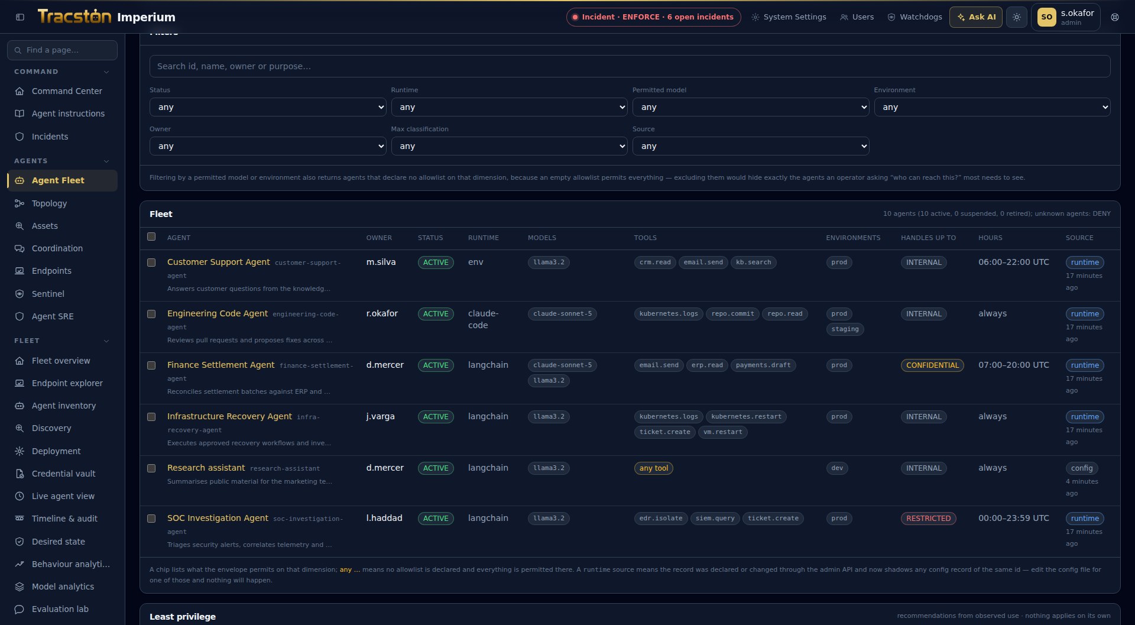Image resolution: width=1135 pixels, height=625 pixels.
Task: Open the Research assistant link
Action: coord(206,468)
